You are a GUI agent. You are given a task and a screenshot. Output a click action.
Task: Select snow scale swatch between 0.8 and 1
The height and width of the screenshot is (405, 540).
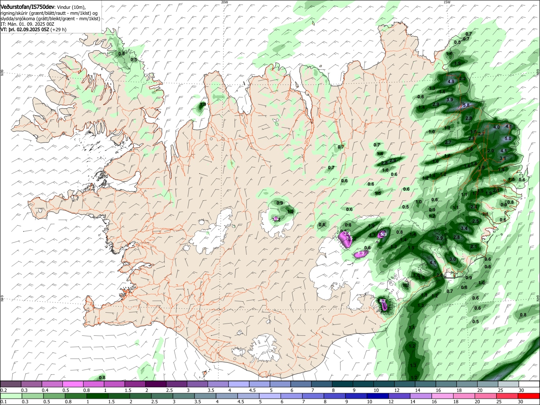(x=93, y=384)
